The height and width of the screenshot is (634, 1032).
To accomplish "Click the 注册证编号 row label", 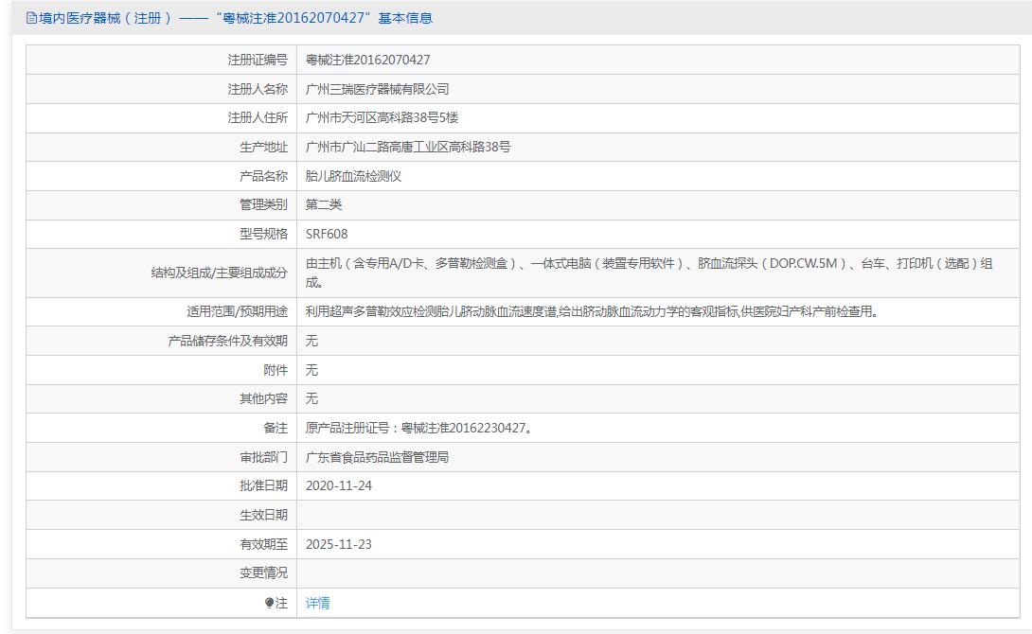I will click(257, 60).
